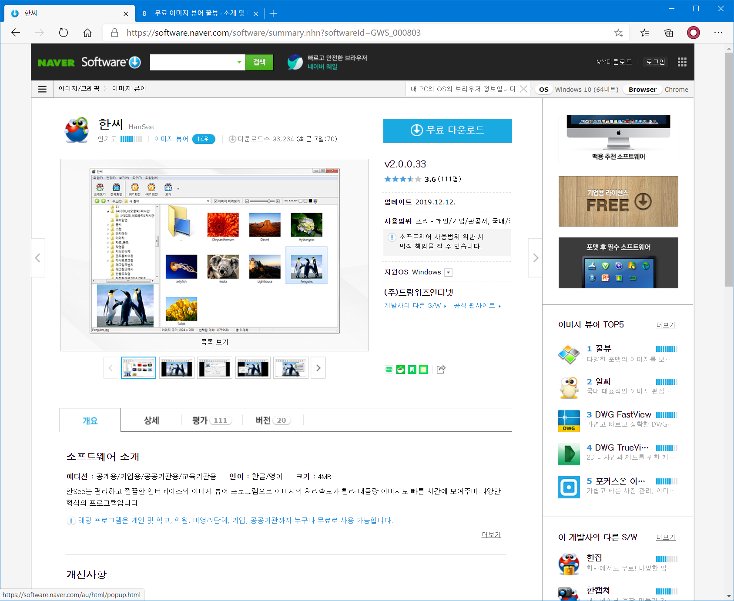Viewport: 734px width, 601px height.
Task: Open MY다운로드 link
Action: click(614, 62)
